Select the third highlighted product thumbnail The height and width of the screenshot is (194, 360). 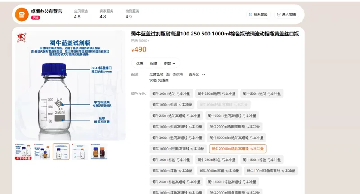point(61,152)
